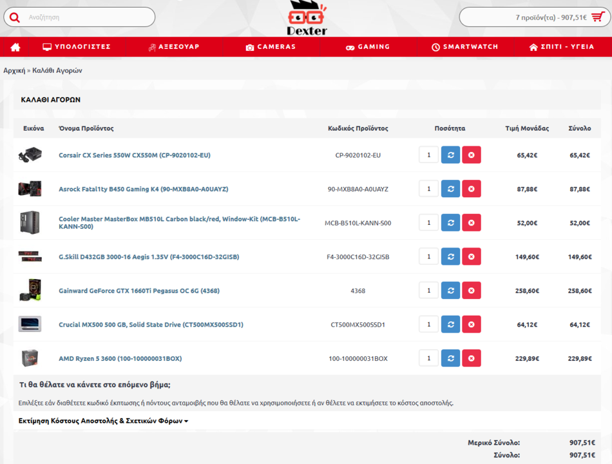
Task: Remove Asrock Fatal1ty B450 from cart
Action: click(x=471, y=189)
